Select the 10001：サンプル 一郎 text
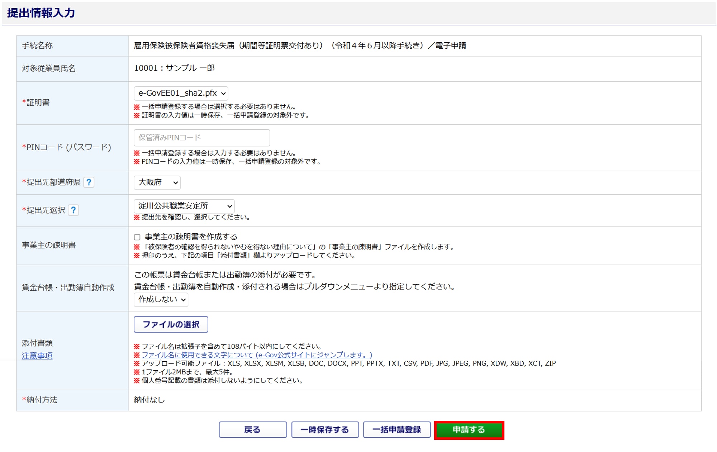This screenshot has height=452, width=717. click(x=174, y=68)
